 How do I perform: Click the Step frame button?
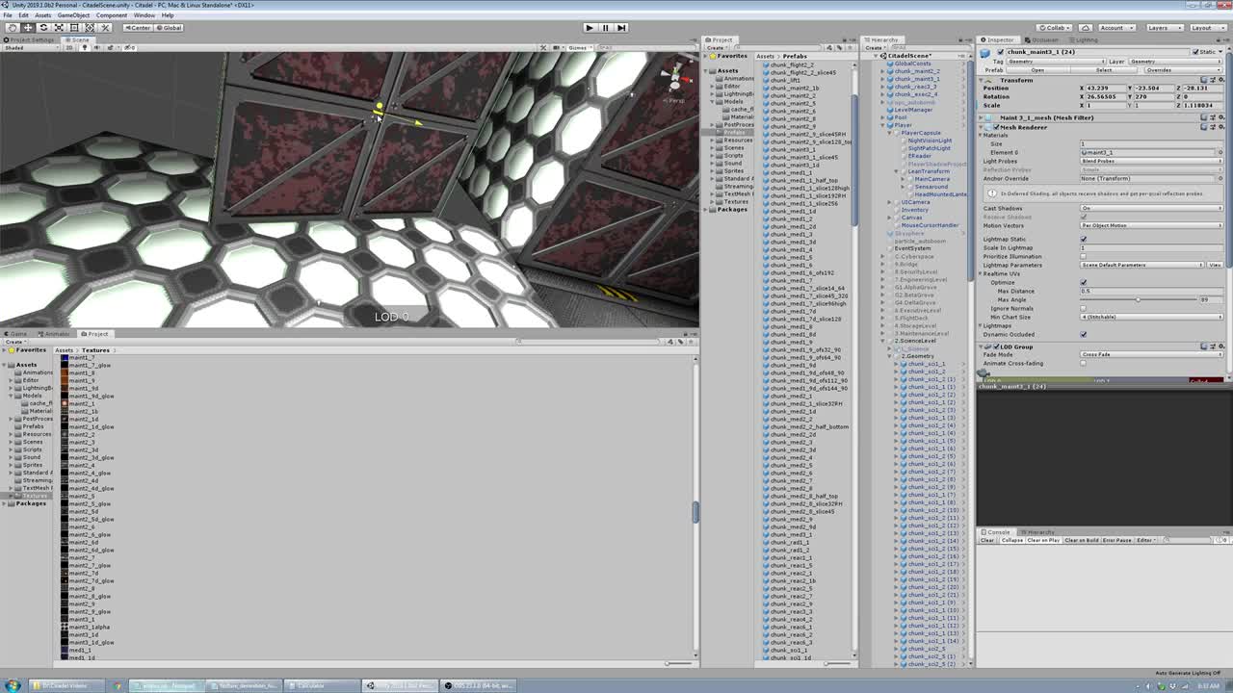tap(621, 28)
